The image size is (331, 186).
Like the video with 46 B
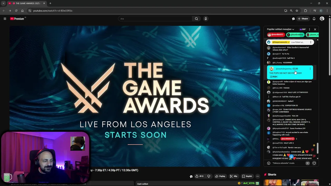point(199,176)
